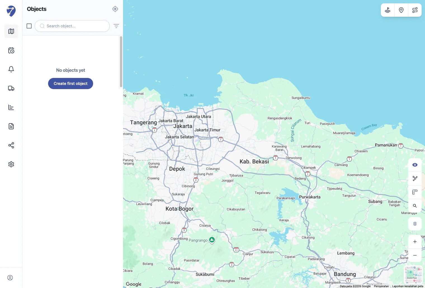Click the node cluster icon on map
This screenshot has height=288, width=425.
[415, 178]
